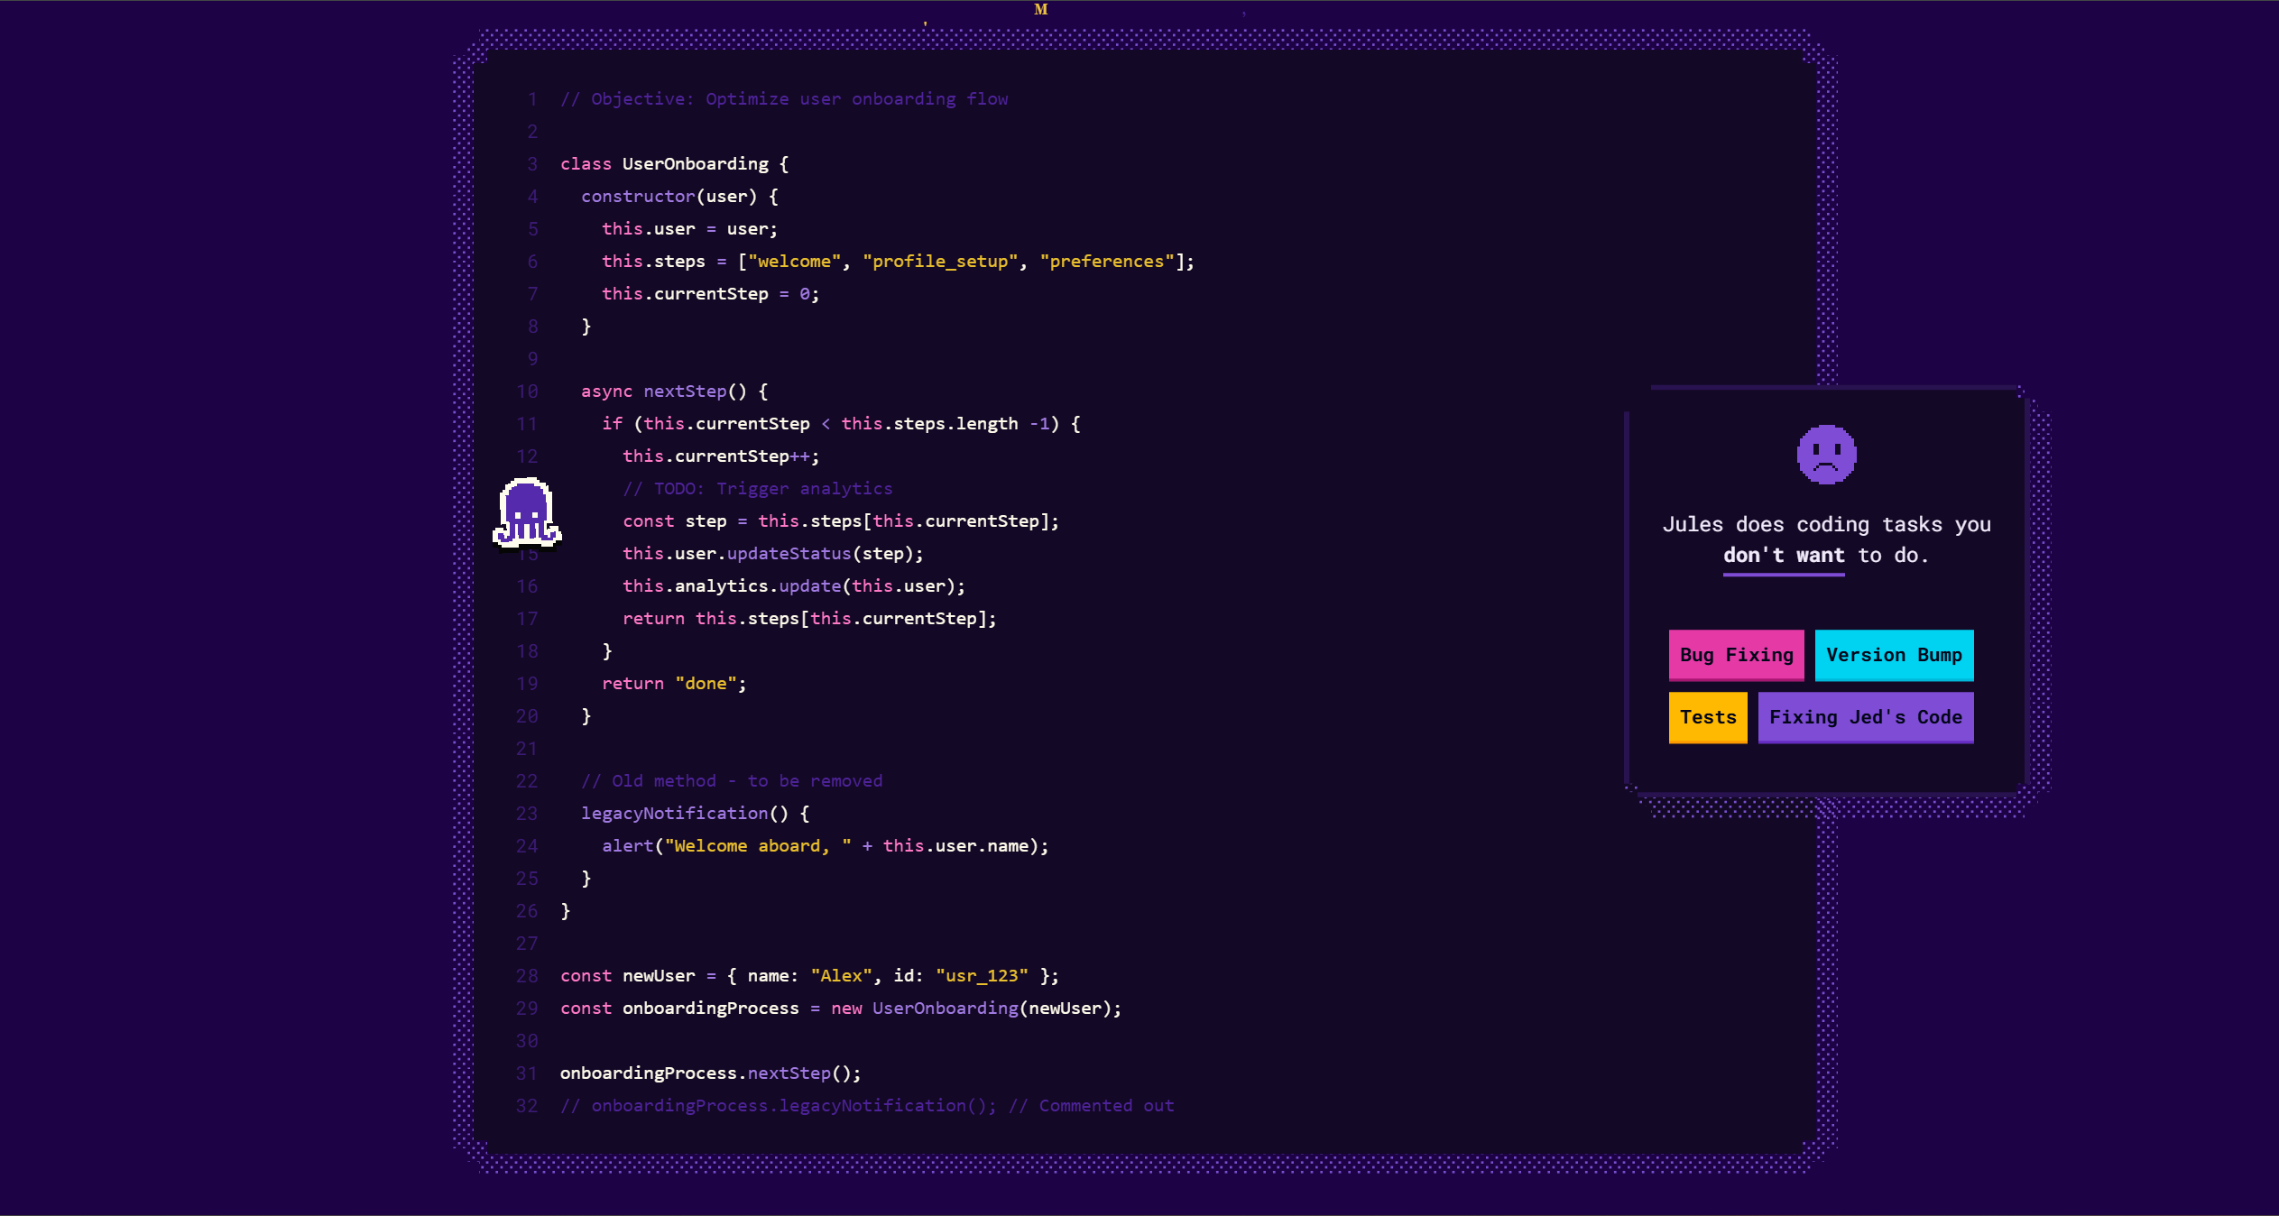Click the underlined "don't want" text
The image size is (2279, 1216).
pos(1783,556)
